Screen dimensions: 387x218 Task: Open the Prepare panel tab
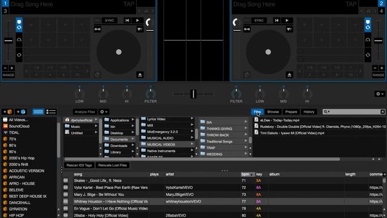(291, 112)
